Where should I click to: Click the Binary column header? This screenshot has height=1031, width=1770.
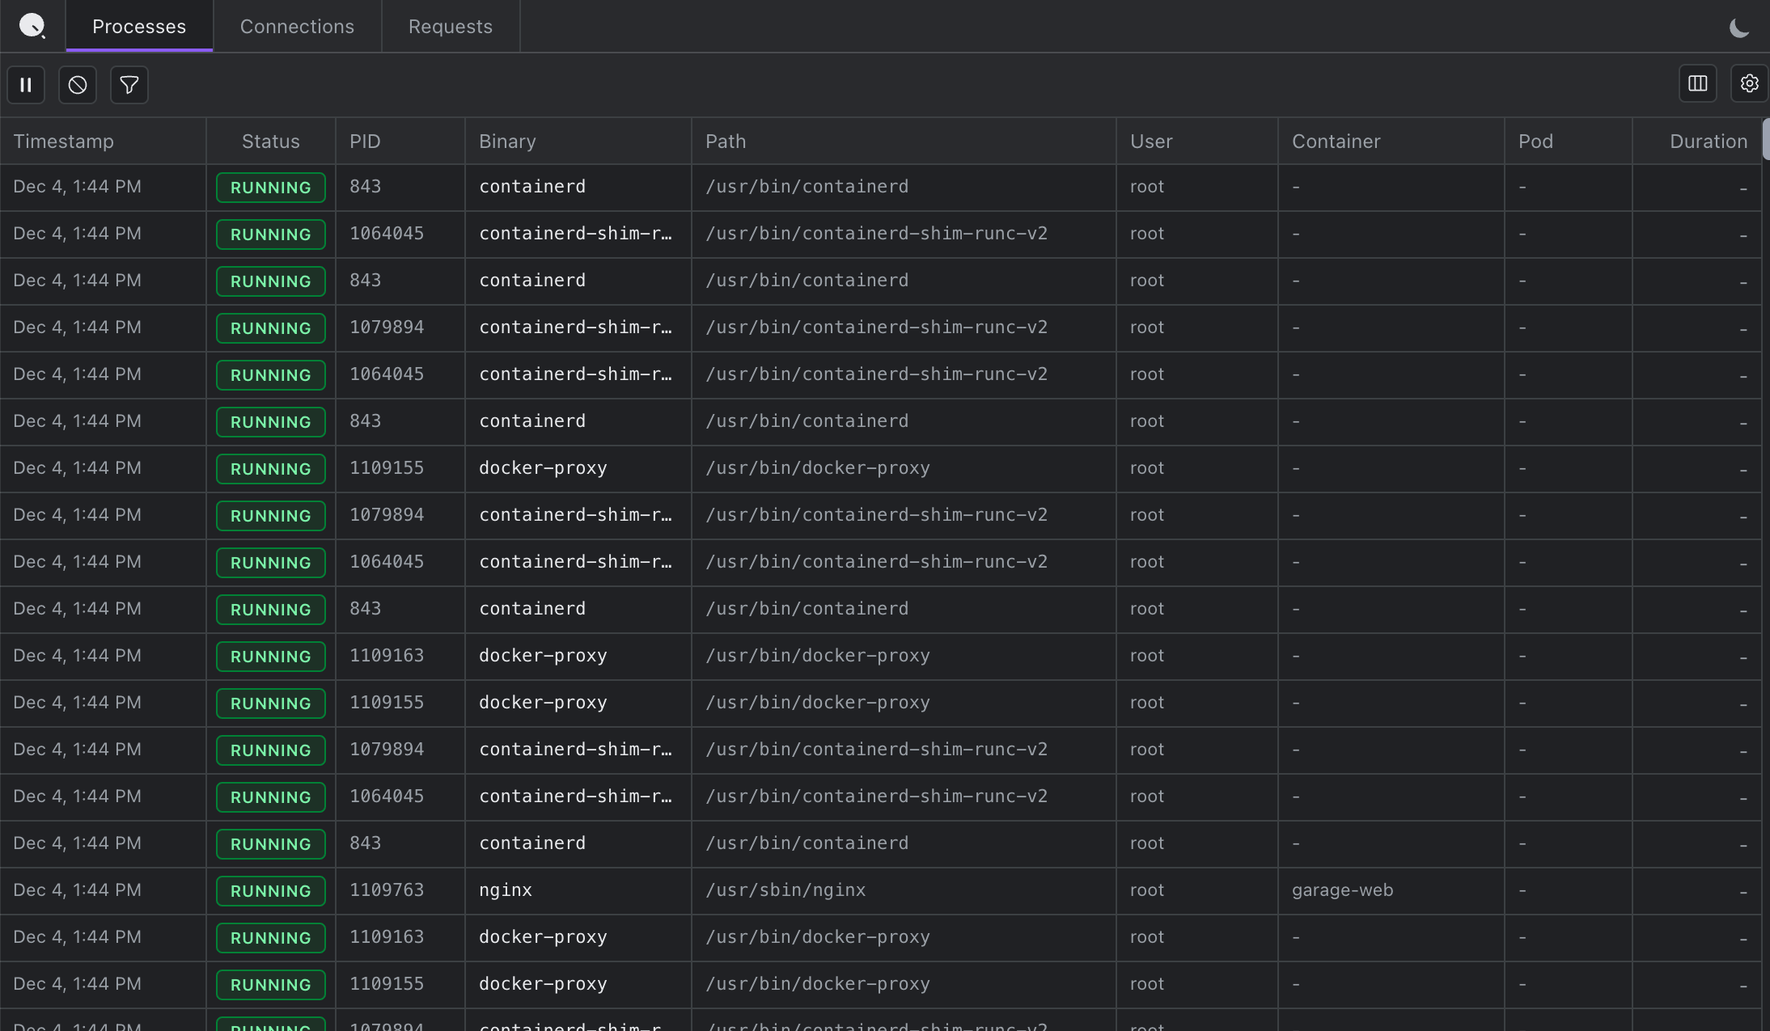pyautogui.click(x=507, y=142)
